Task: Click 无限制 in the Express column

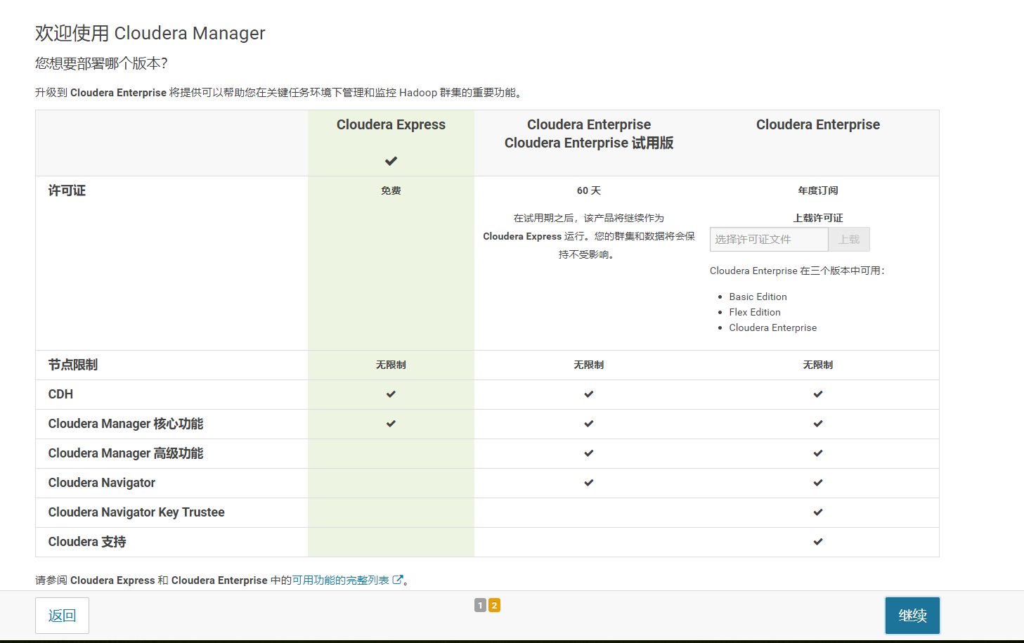Action: (391, 365)
